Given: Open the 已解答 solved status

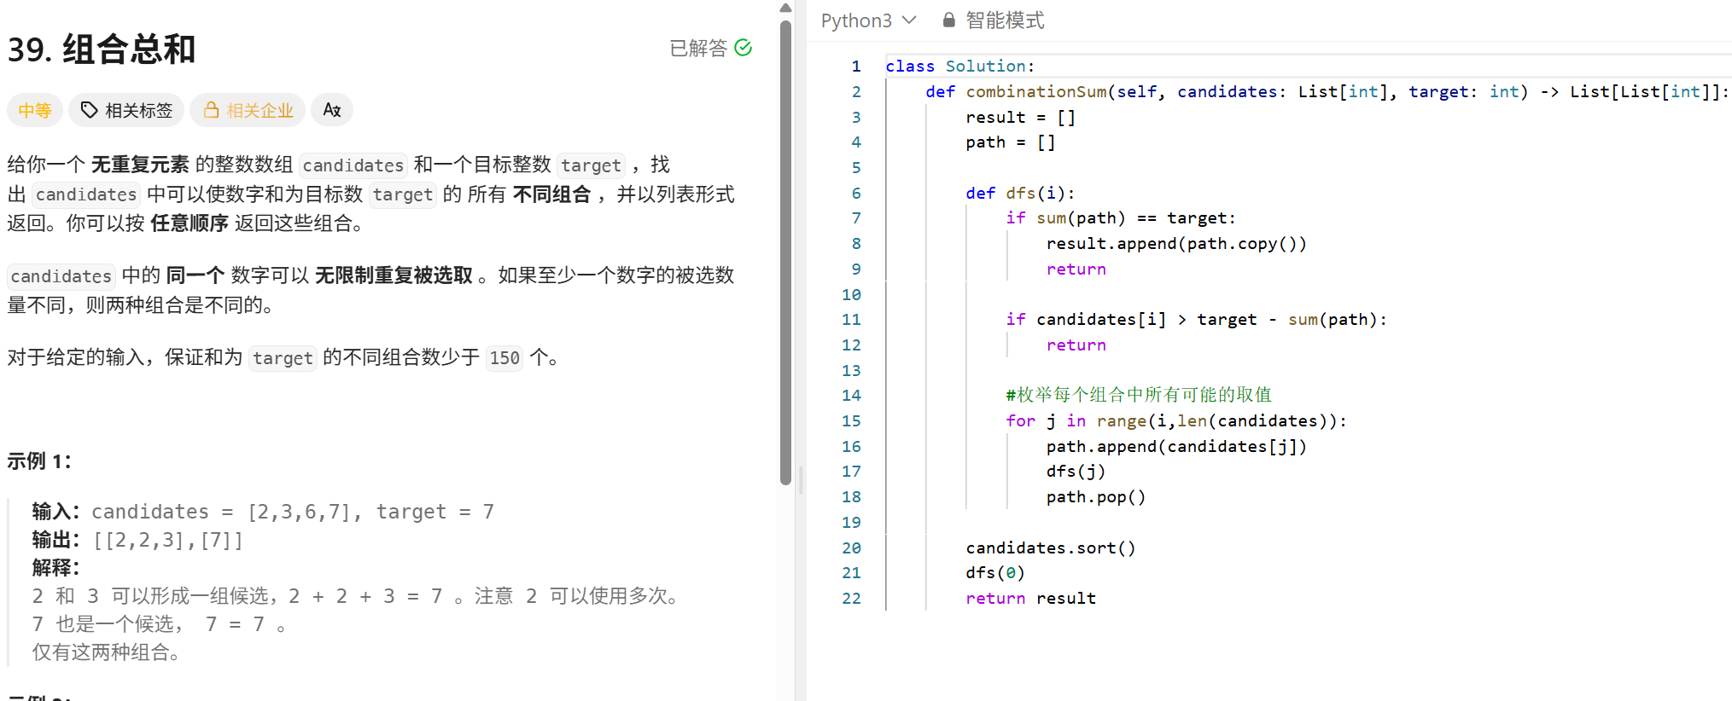Looking at the screenshot, I should click(710, 48).
